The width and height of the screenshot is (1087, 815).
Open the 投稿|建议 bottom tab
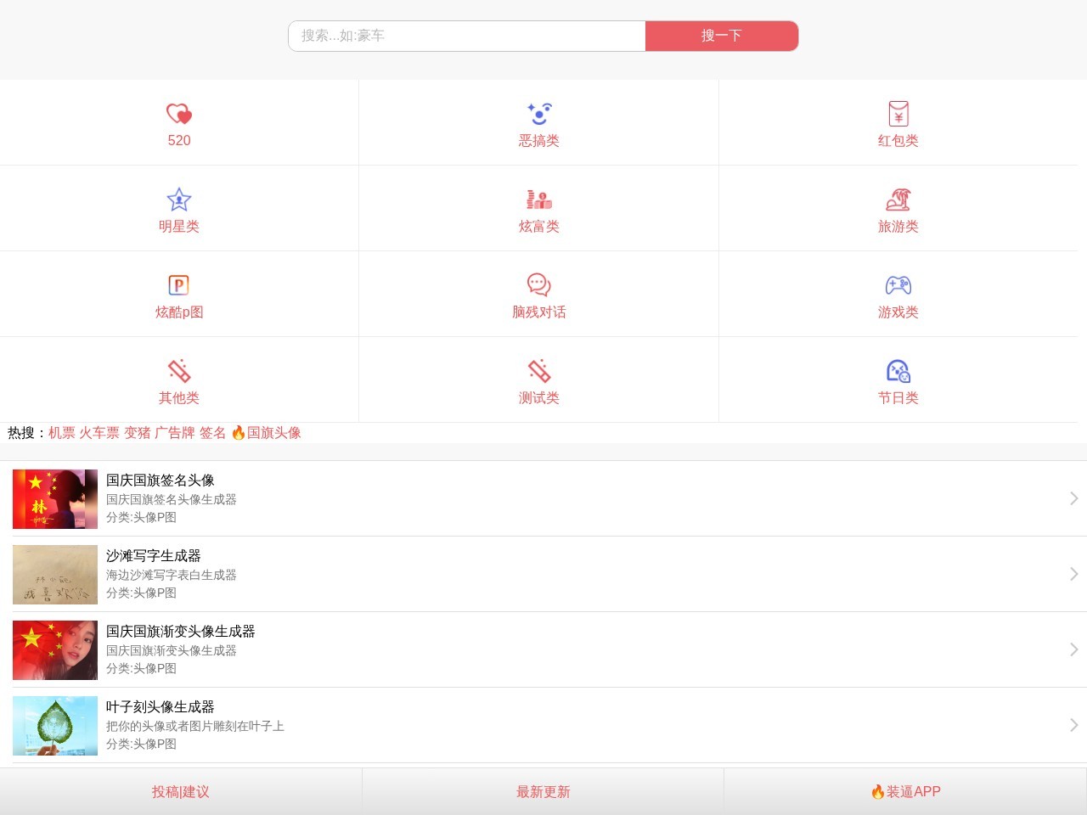(x=181, y=792)
